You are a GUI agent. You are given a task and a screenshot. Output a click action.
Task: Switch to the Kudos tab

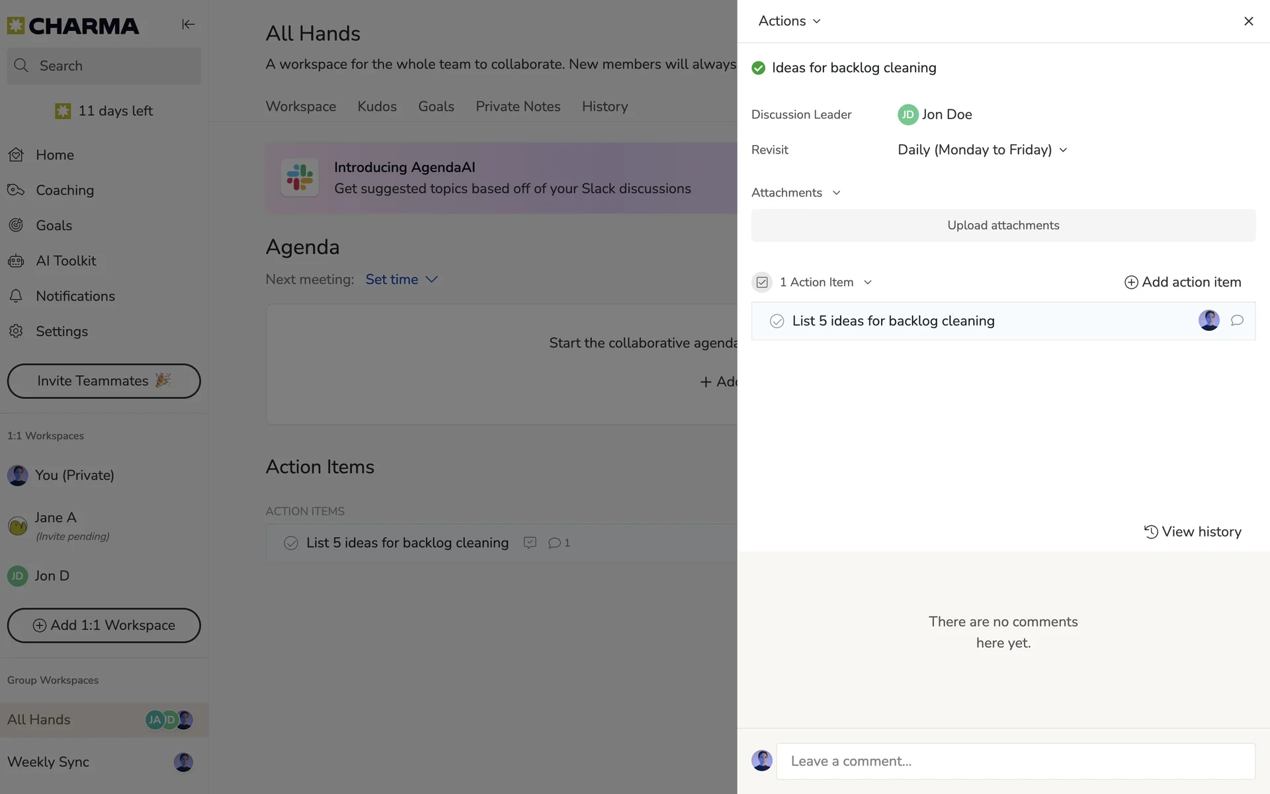click(377, 107)
